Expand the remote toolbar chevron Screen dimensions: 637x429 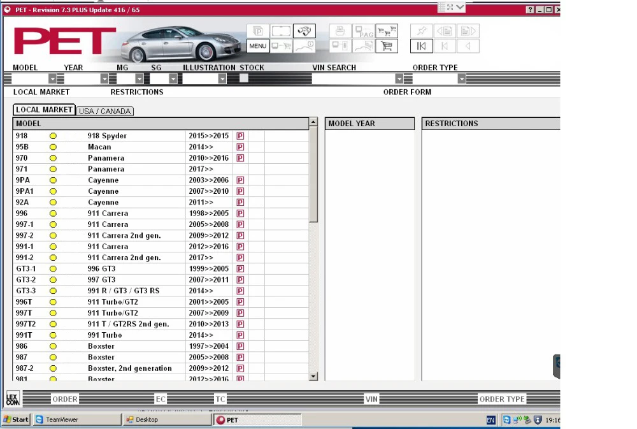click(x=460, y=7)
